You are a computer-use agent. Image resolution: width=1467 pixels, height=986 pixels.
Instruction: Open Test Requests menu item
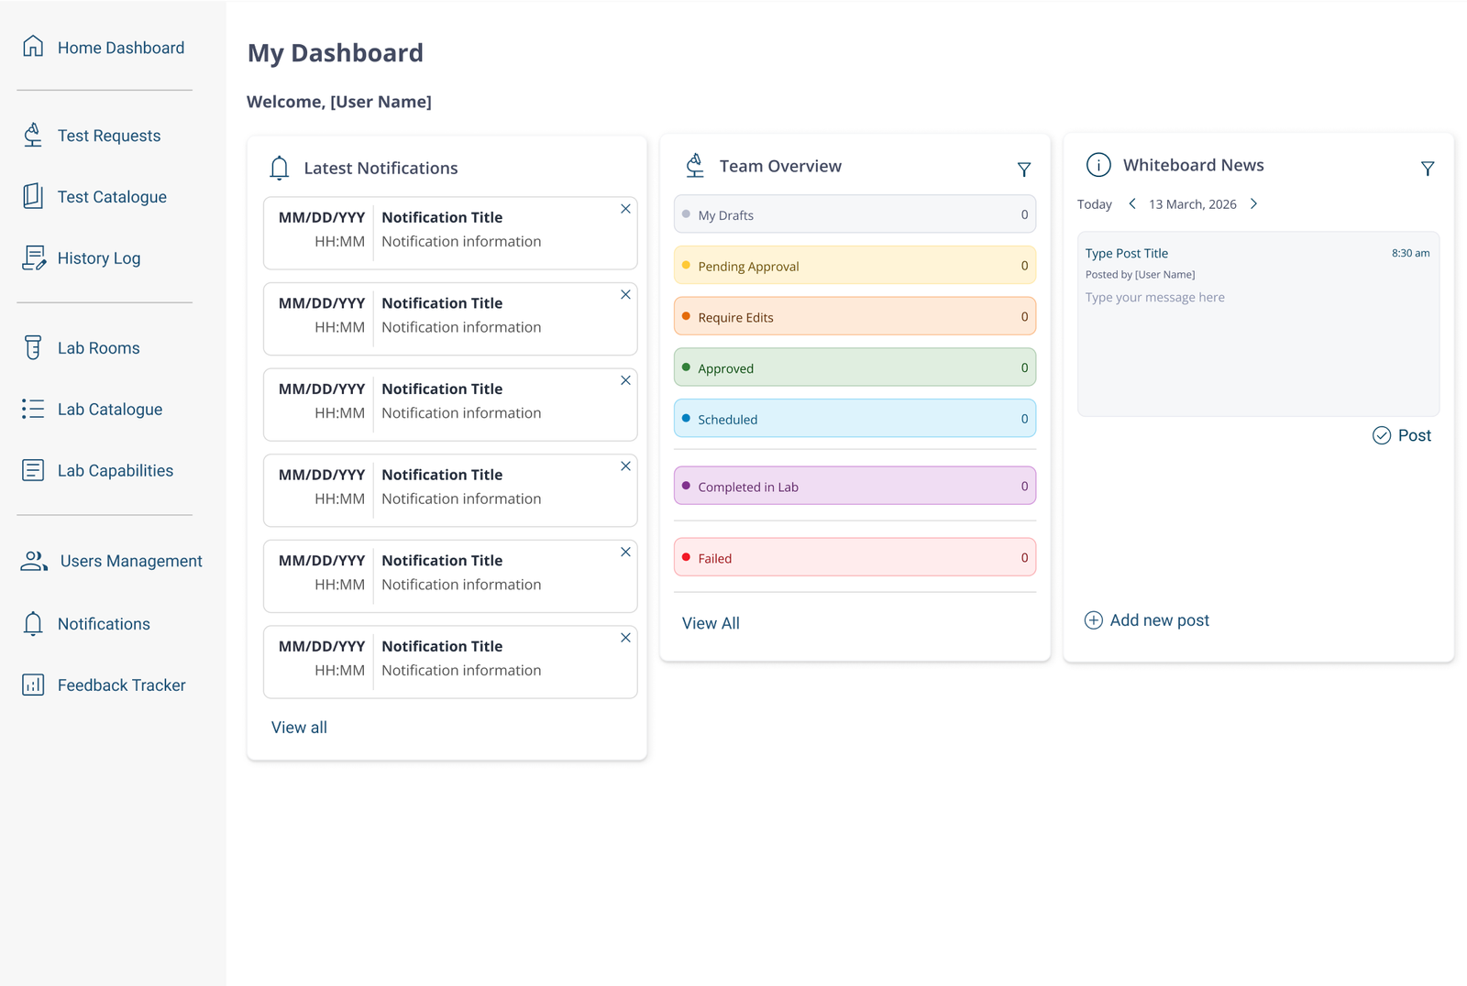click(x=109, y=136)
